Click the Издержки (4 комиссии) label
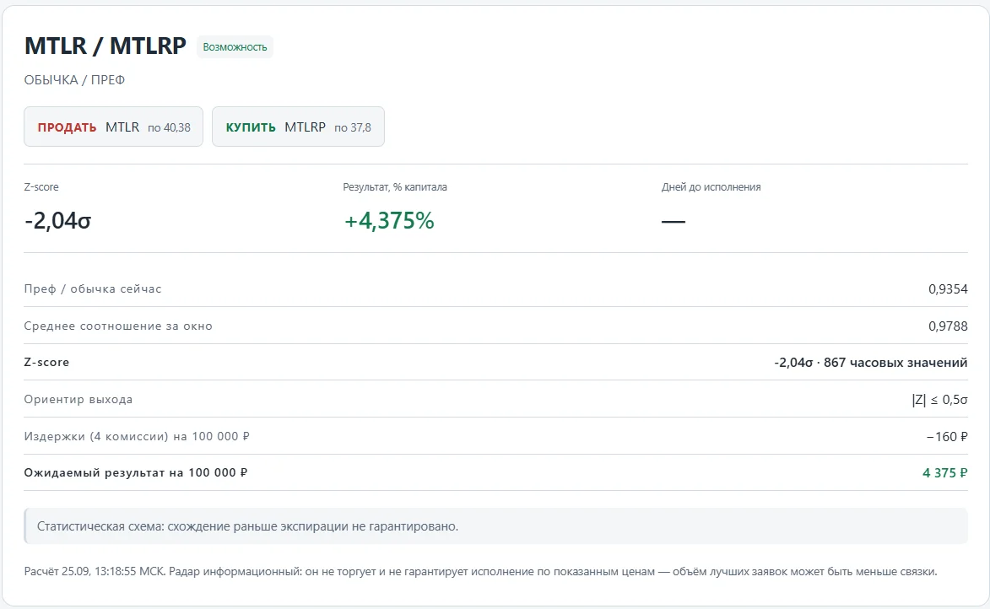990x609 pixels. [x=137, y=436]
